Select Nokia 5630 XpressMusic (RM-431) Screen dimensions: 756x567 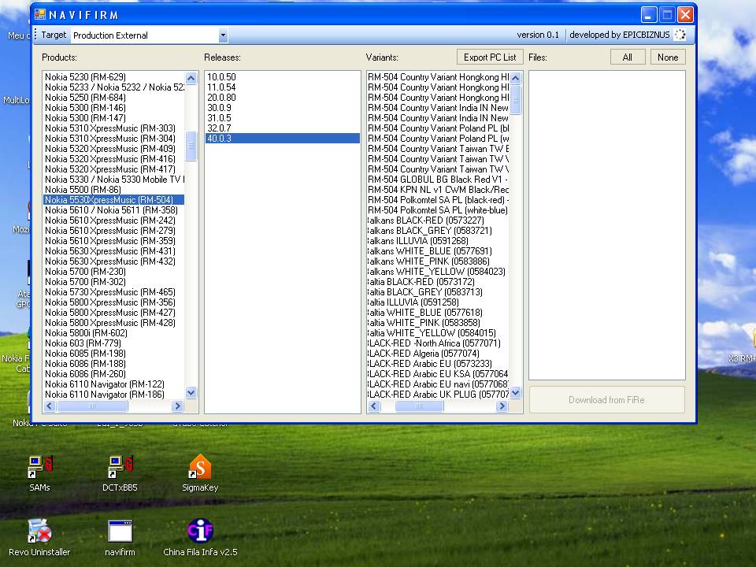113,250
